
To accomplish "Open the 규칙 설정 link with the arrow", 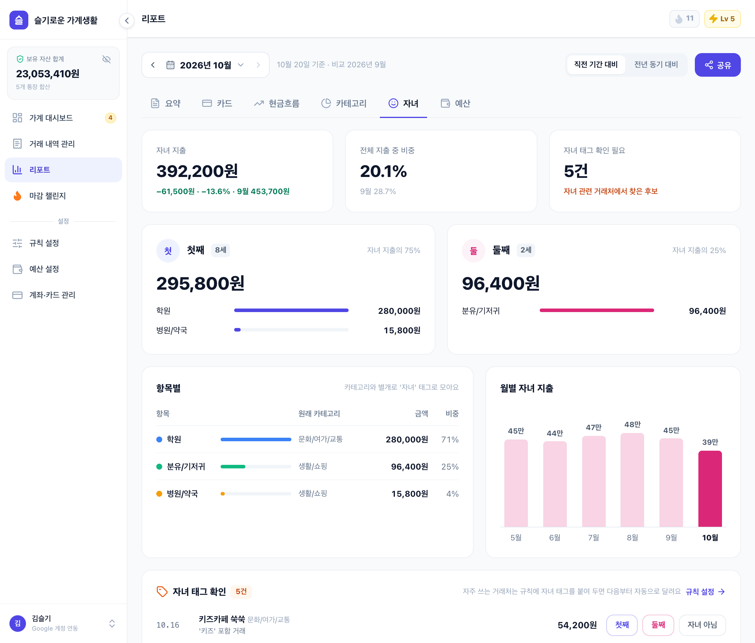I will click(x=705, y=592).
